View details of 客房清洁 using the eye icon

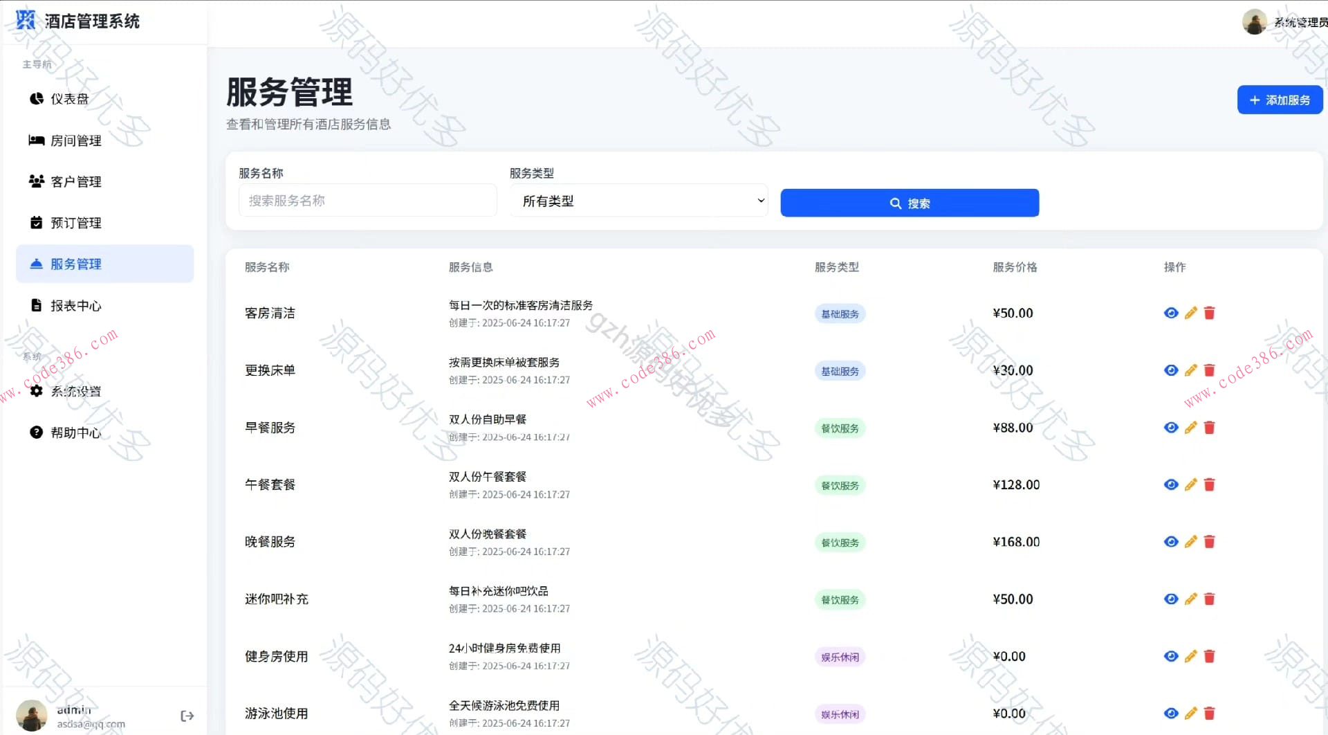pyautogui.click(x=1170, y=312)
